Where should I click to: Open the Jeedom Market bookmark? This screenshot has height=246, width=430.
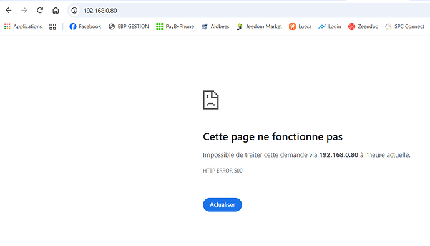259,27
